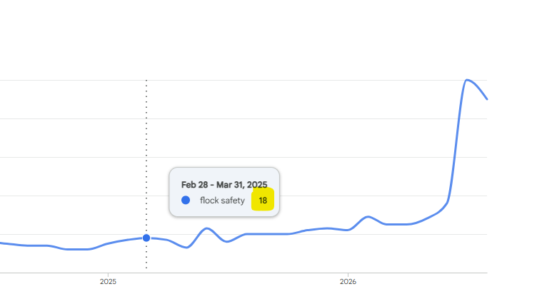Select the 2025 x-axis label
Viewport: 537px width, 304px height.
click(x=108, y=281)
